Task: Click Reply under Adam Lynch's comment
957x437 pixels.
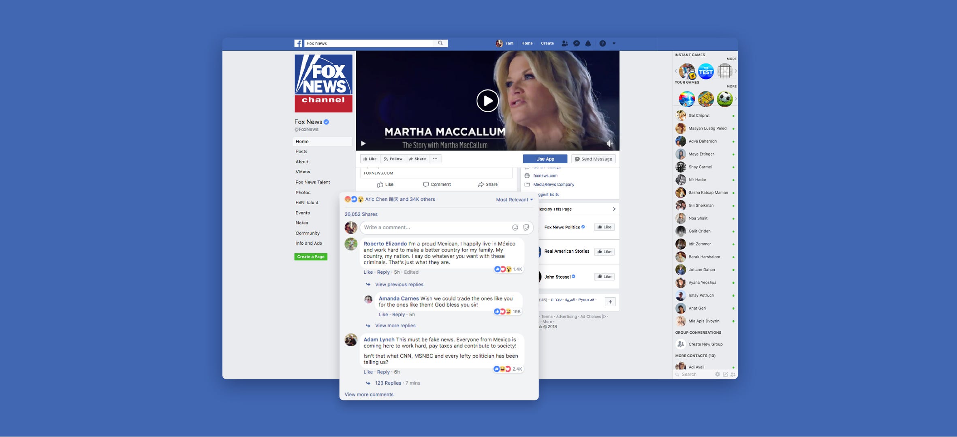Action: (x=383, y=372)
